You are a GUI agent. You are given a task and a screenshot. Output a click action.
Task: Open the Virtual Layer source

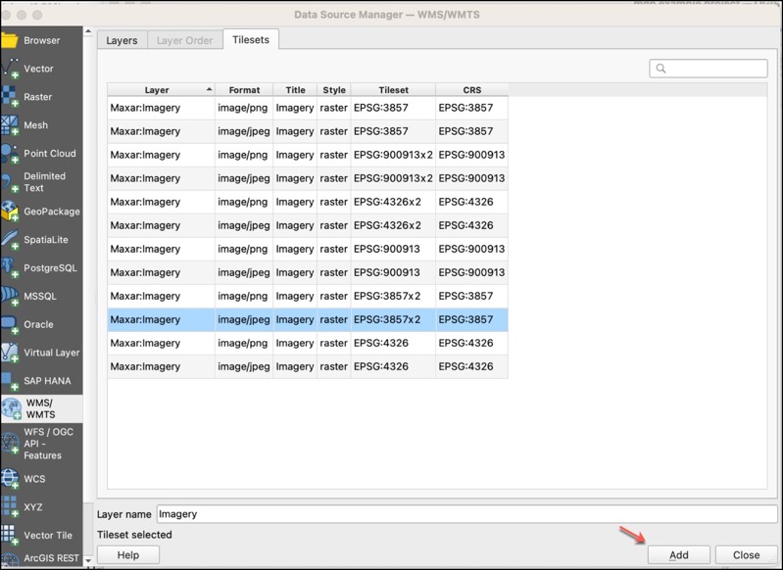click(x=41, y=353)
